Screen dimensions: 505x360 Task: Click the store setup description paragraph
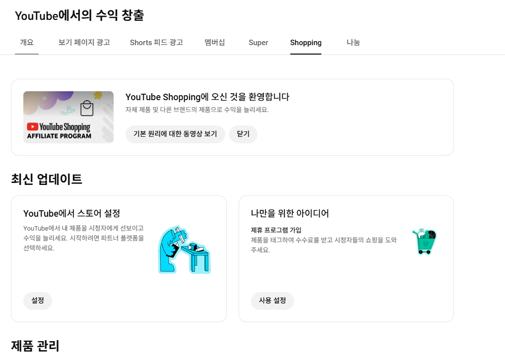coord(84,239)
